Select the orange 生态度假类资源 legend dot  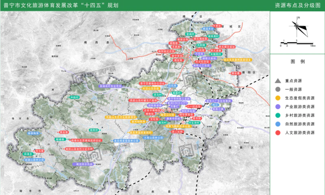coord(278,98)
